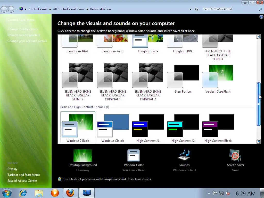Open Control Panel Home link
264x198 pixels.
pyautogui.click(x=21, y=20)
